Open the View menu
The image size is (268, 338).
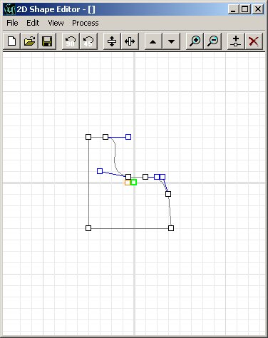[x=56, y=23]
